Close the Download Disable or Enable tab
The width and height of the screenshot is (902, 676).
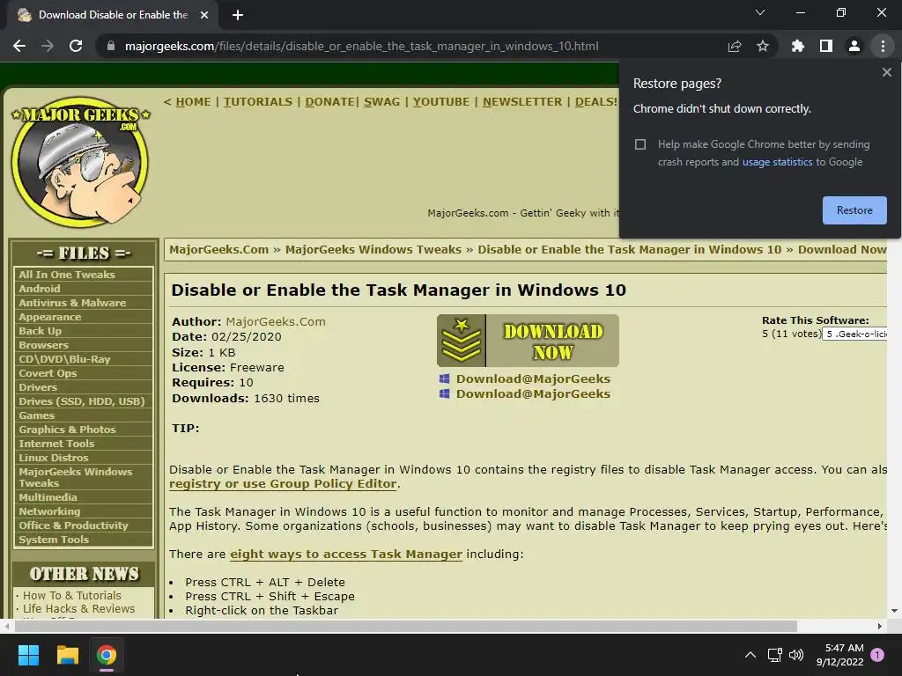pos(204,15)
